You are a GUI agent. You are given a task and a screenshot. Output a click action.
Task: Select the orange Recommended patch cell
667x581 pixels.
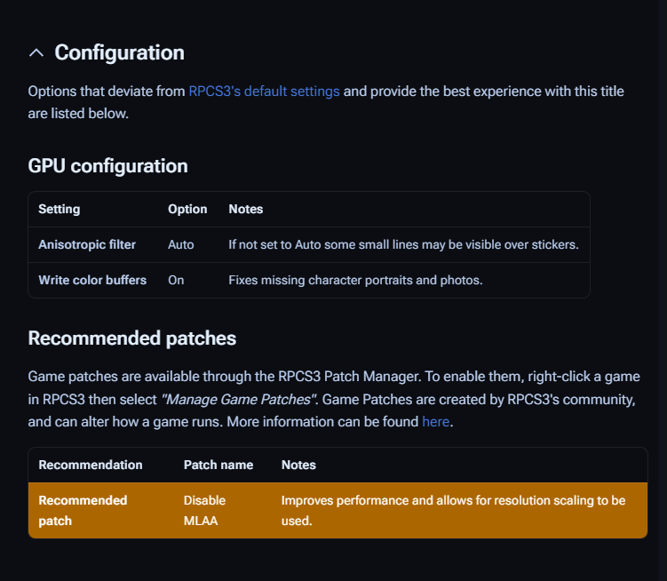point(83,510)
